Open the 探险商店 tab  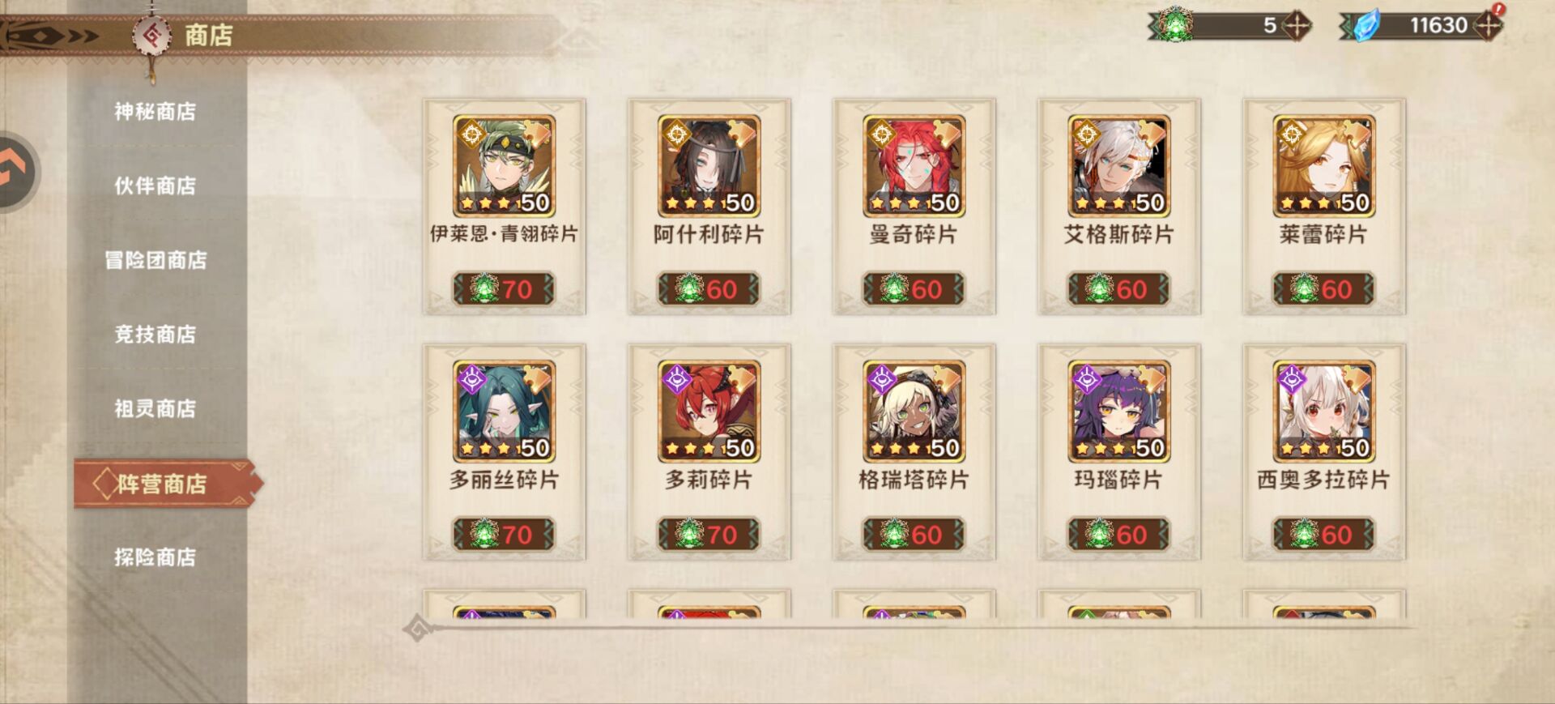(155, 557)
